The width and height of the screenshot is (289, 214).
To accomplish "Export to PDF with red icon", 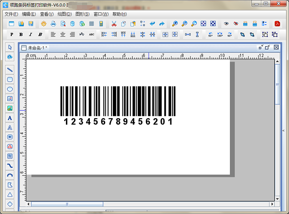I will pyautogui.click(x=277, y=24).
